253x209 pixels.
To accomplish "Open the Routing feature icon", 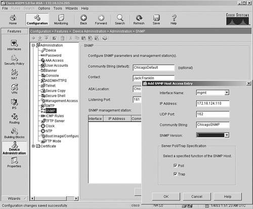I will pyautogui.click(x=14, y=118).
